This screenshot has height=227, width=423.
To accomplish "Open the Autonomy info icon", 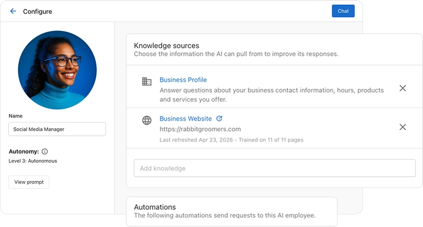I will point(45,151).
